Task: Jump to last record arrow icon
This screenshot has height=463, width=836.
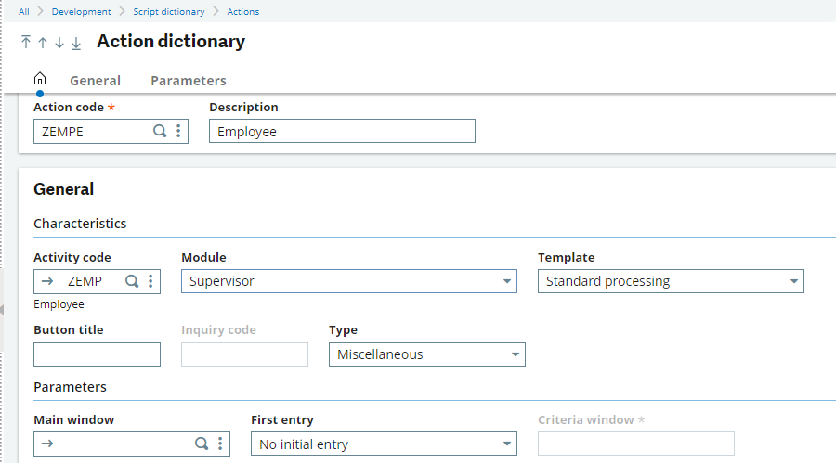Action: [x=76, y=44]
